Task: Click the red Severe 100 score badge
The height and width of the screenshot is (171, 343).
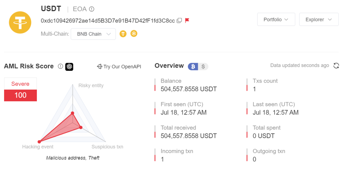Action: 21,90
